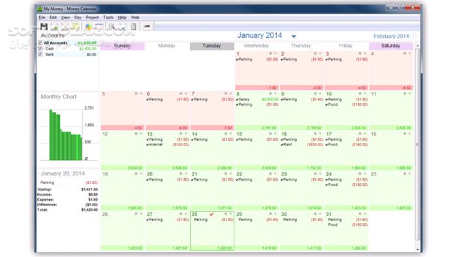457x257 pixels.
Task: Click the small square icon on day 1
Action: tap(270, 53)
